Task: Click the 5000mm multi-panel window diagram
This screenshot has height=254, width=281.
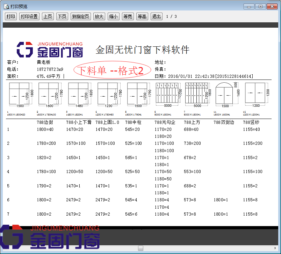Action: click(x=167, y=94)
